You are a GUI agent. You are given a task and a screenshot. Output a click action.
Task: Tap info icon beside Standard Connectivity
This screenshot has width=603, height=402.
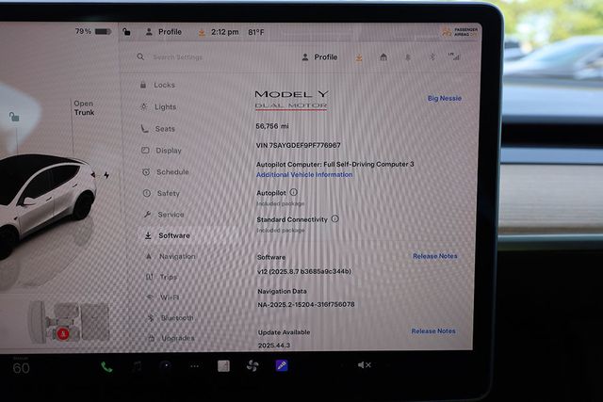334,218
